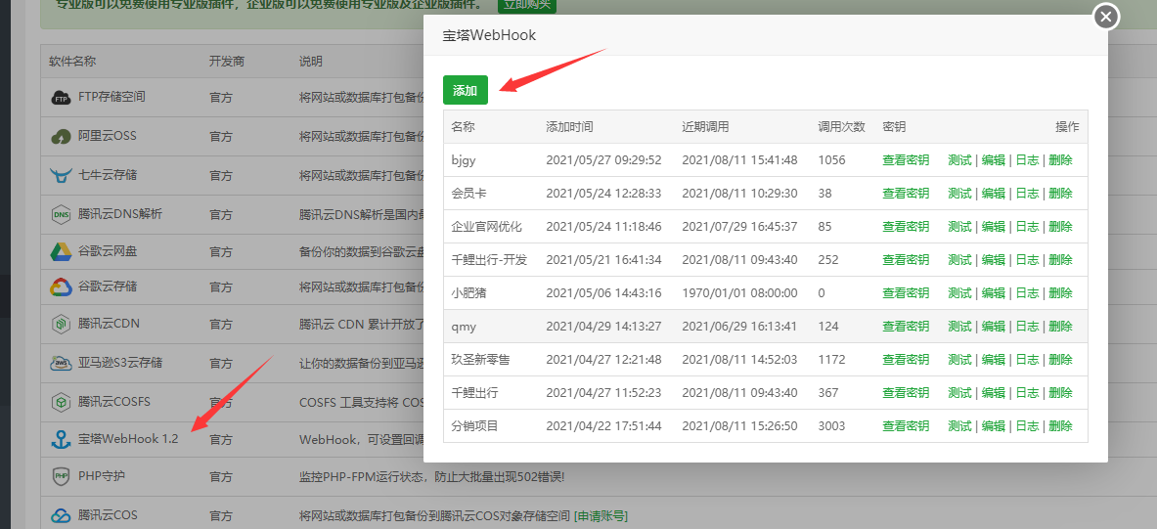The height and width of the screenshot is (529, 1157).
Task: Delete the 千鲤出行 webhook from 04/27
Action: tap(1060, 392)
